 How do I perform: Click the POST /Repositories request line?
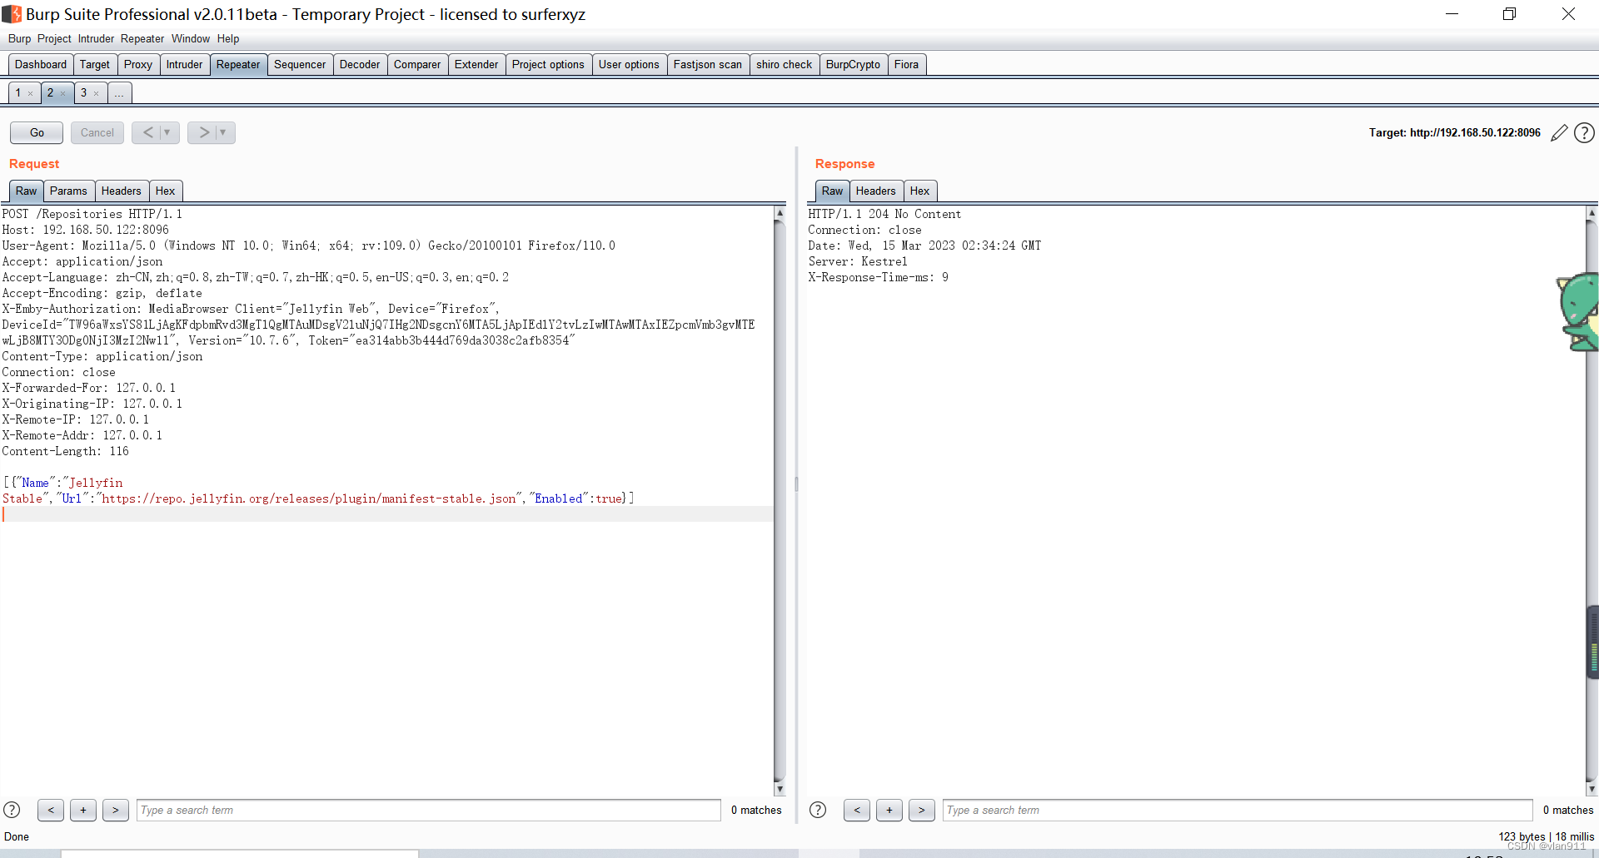pyautogui.click(x=92, y=214)
